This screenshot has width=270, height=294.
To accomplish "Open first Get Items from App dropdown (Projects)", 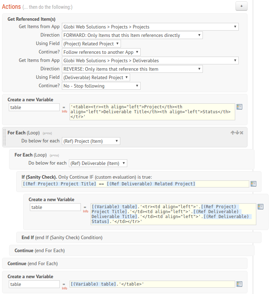I will coord(150,27).
